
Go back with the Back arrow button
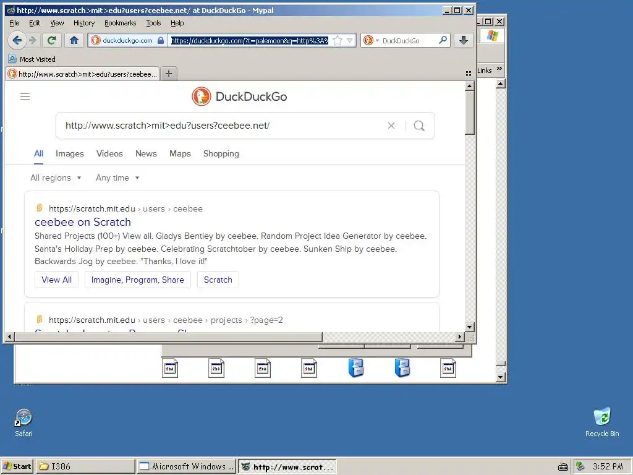[x=17, y=40]
